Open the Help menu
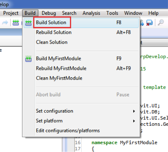168x152 pixels. pyautogui.click(x=153, y=13)
